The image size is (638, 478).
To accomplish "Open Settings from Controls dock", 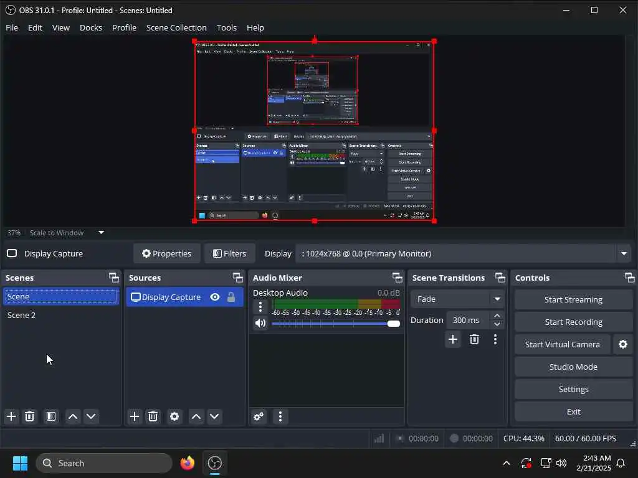I will click(573, 389).
